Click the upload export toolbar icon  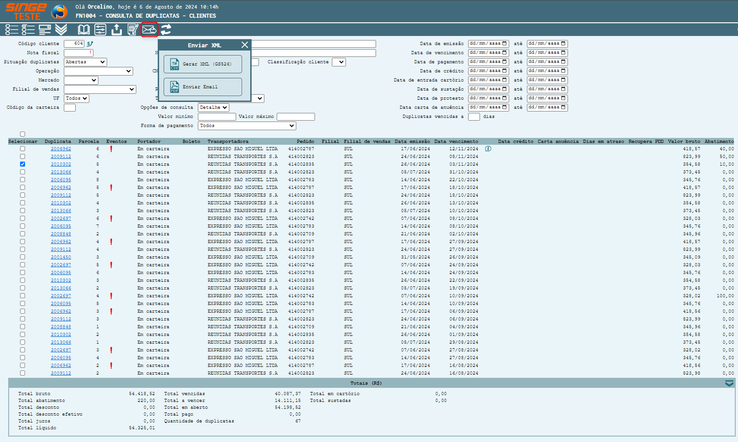(117, 30)
